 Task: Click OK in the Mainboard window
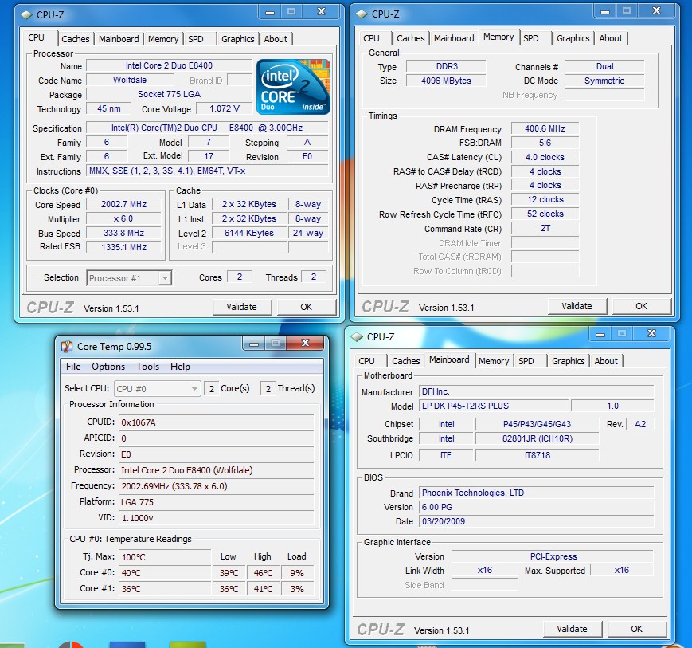[x=637, y=629]
